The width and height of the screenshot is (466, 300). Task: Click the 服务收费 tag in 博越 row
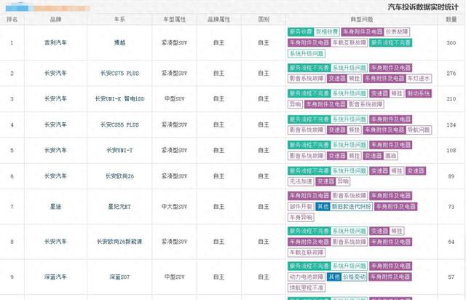point(301,32)
